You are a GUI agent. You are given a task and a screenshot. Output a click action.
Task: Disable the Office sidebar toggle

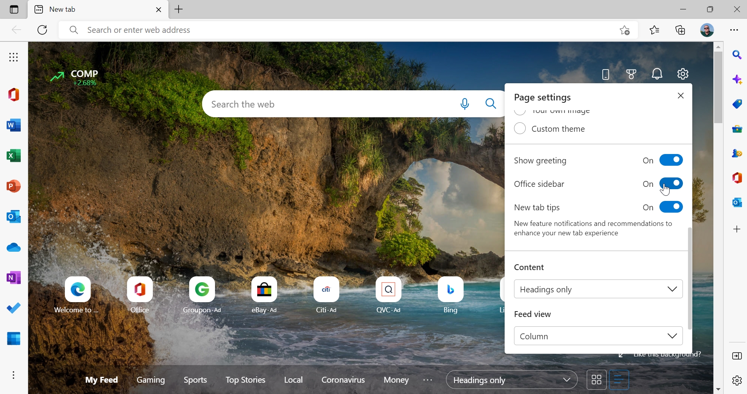point(671,183)
